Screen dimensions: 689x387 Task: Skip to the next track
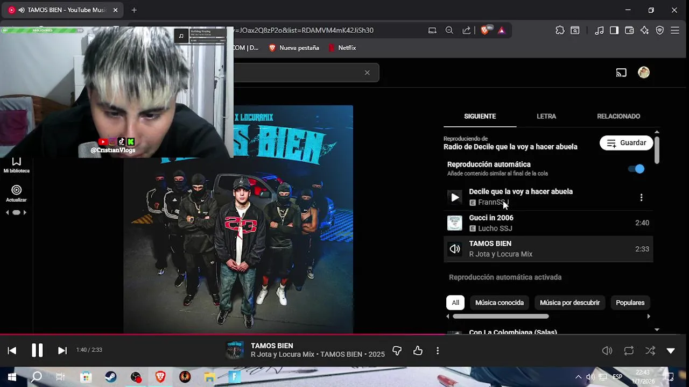click(x=62, y=350)
